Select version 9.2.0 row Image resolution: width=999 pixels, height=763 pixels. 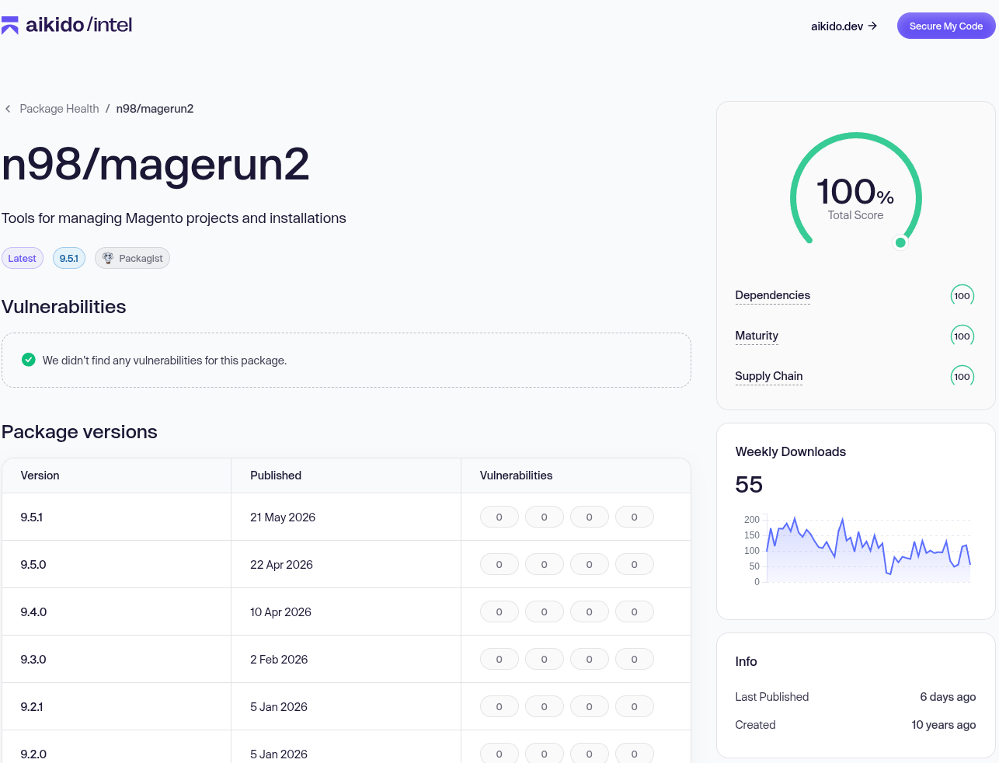346,747
